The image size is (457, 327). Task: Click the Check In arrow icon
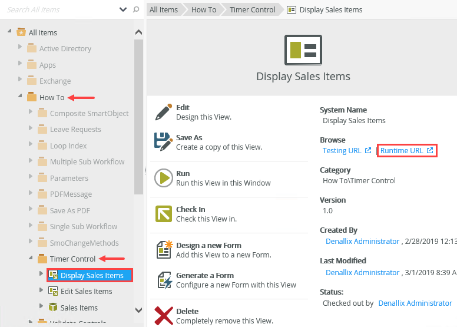(x=163, y=213)
